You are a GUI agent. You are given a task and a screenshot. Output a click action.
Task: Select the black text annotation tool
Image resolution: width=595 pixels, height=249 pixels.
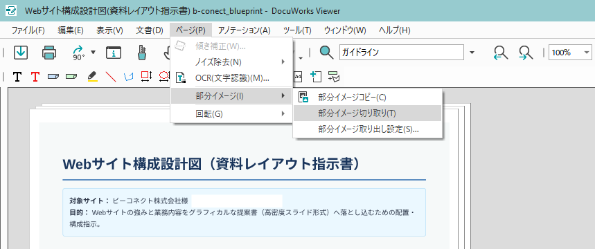point(17,77)
